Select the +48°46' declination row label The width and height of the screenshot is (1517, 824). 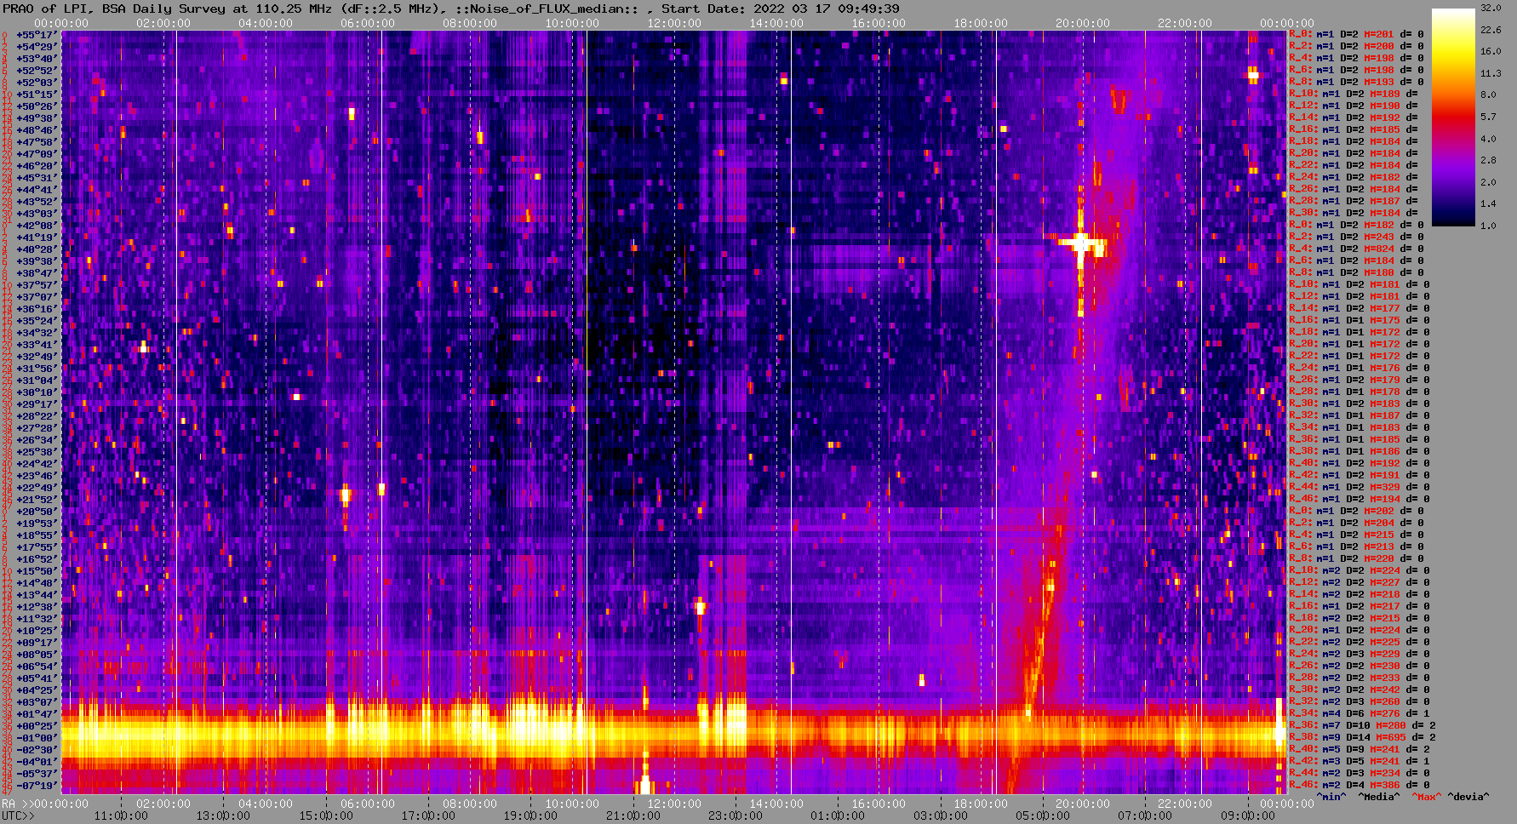pyautogui.click(x=36, y=129)
